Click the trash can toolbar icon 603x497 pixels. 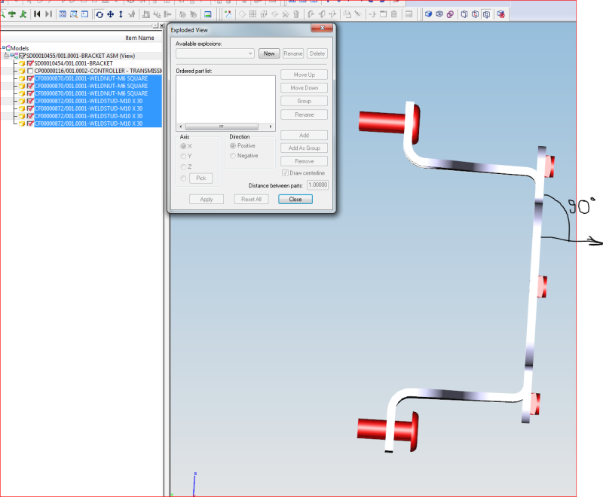pyautogui.click(x=296, y=14)
